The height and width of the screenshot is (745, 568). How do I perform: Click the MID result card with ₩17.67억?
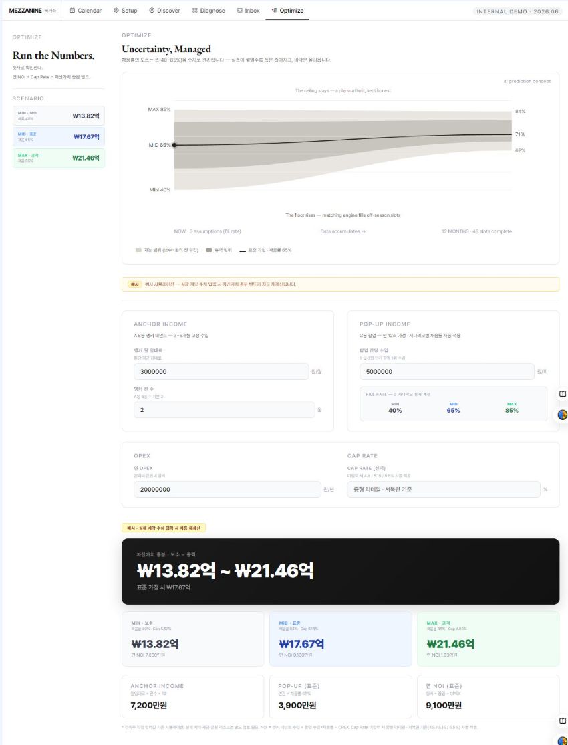[341, 639]
